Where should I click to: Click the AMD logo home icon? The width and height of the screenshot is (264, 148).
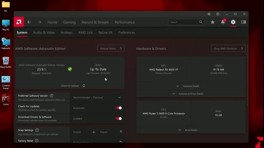tap(19, 22)
